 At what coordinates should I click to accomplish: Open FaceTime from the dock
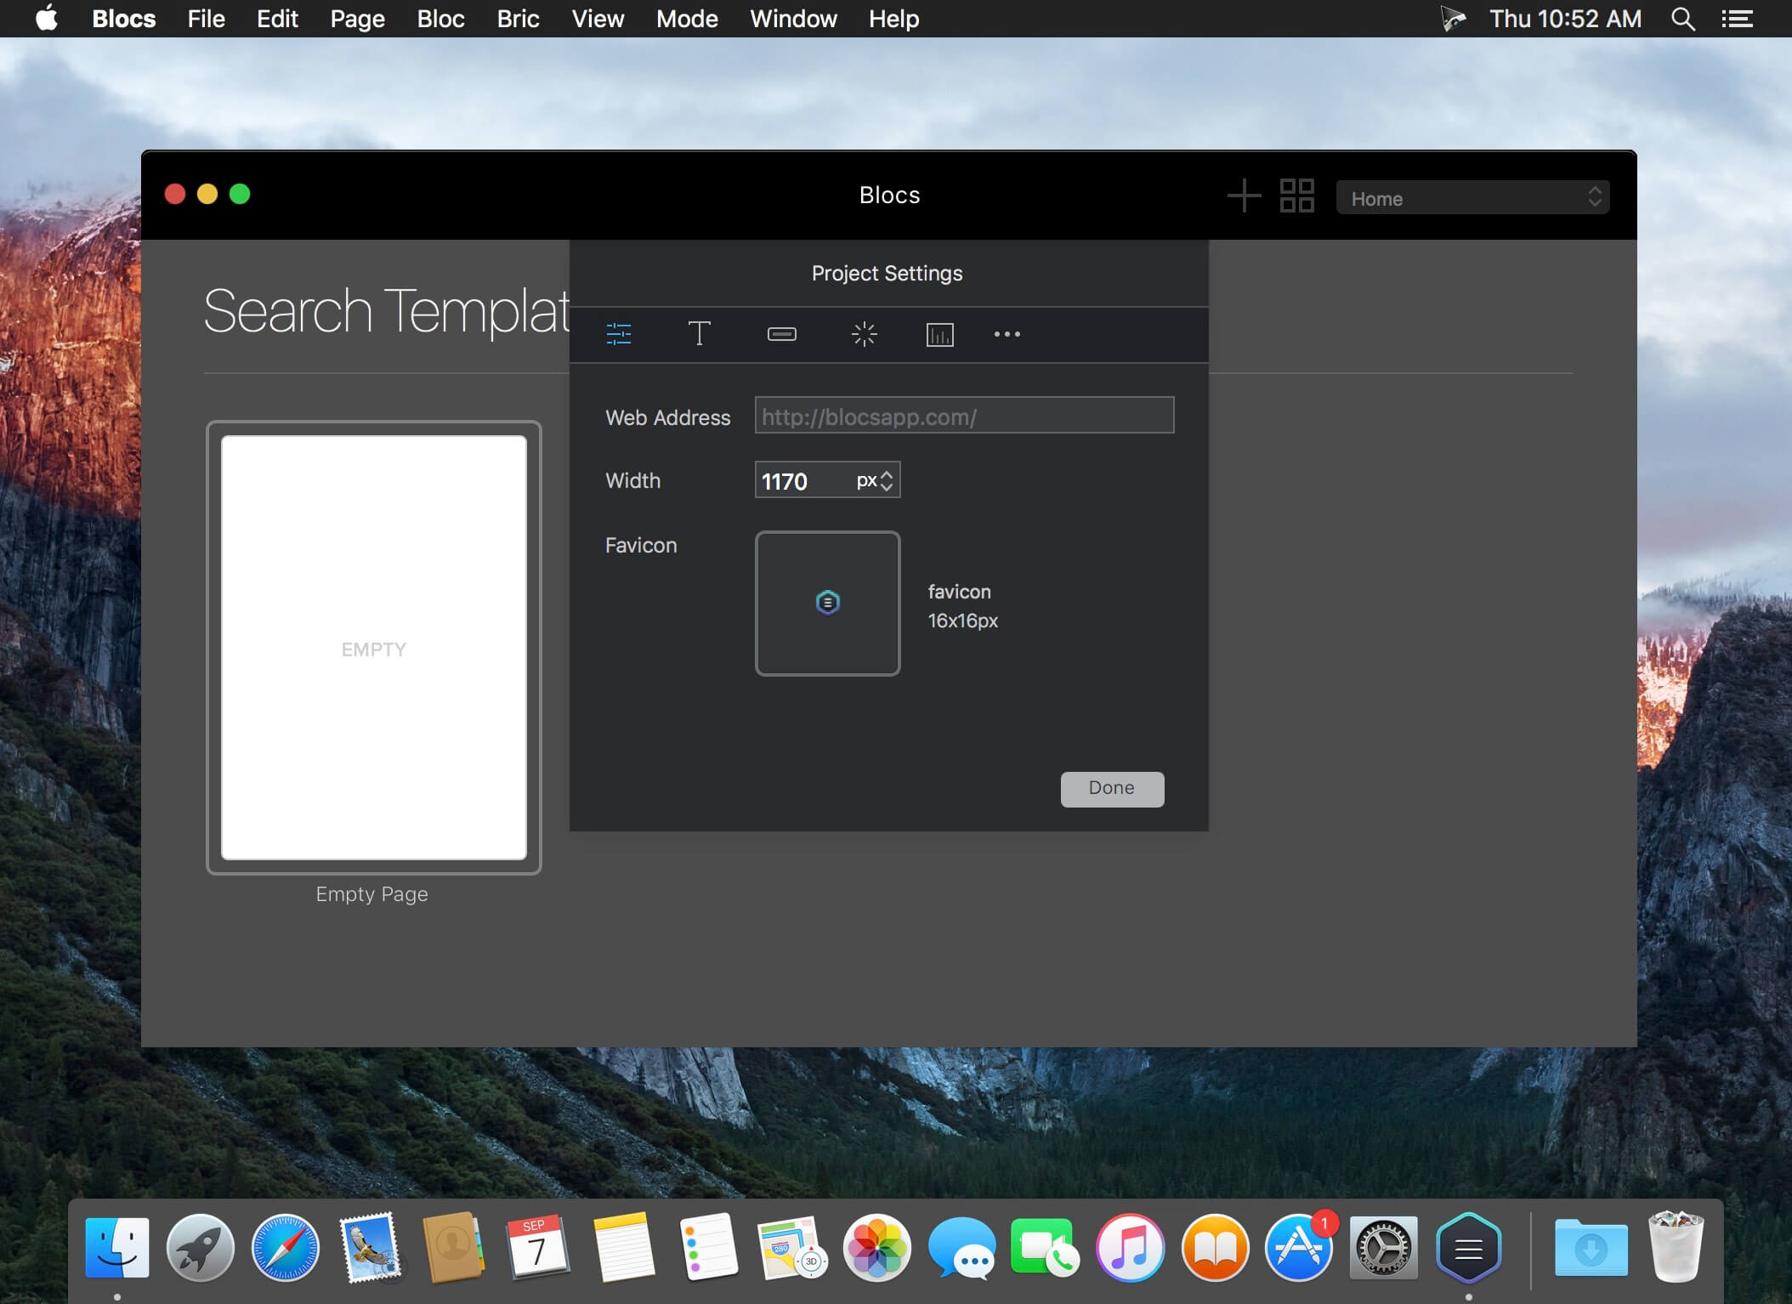[1045, 1247]
